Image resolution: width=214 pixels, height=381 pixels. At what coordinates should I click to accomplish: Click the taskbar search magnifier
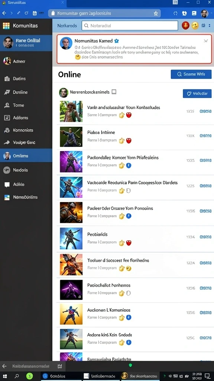(17, 376)
